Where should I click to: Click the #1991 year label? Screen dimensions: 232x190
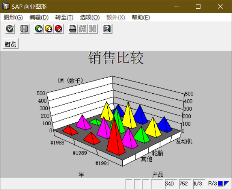click(102, 163)
